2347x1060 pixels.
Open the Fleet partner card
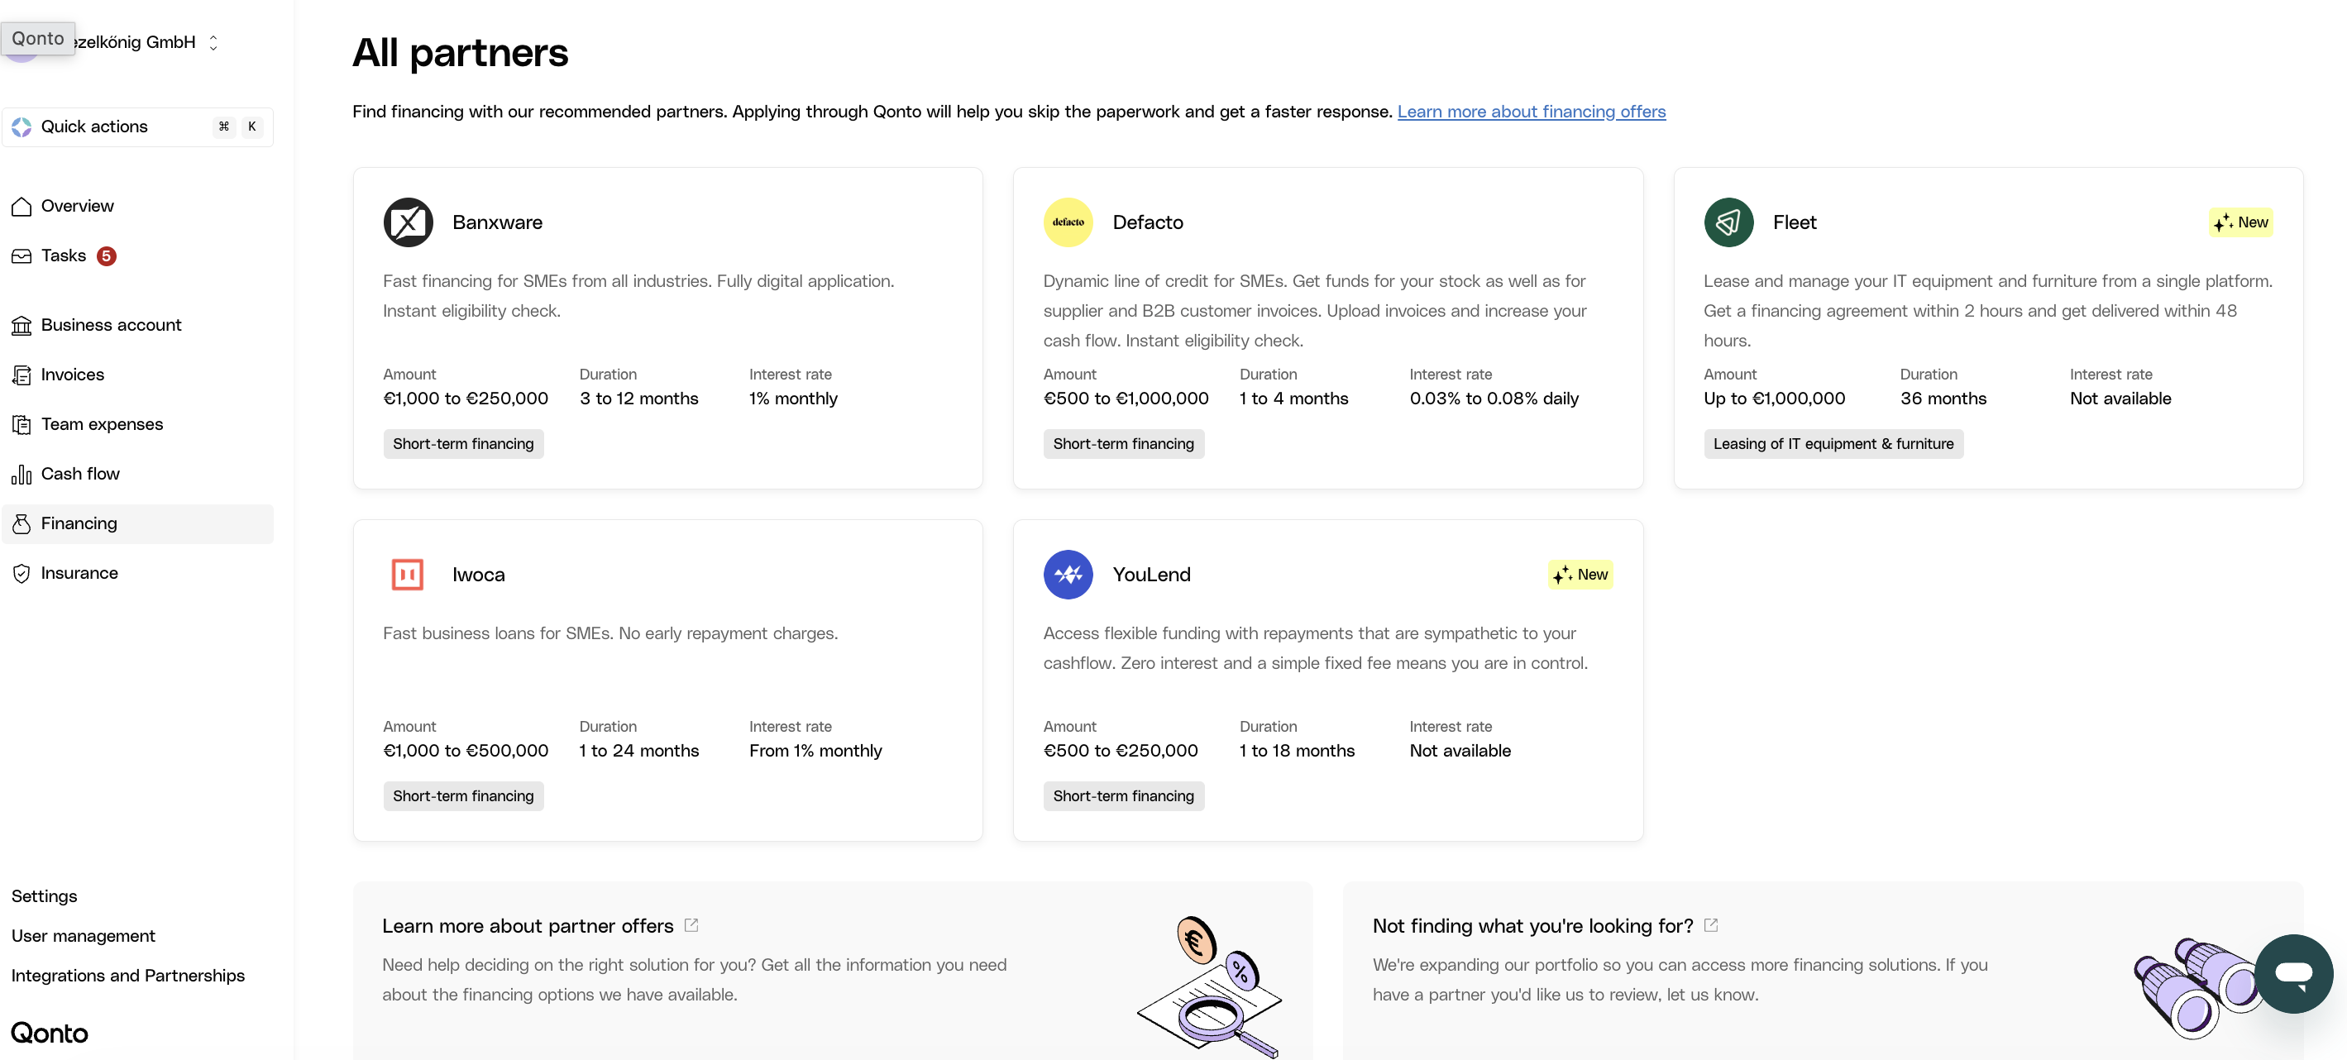pos(1989,327)
